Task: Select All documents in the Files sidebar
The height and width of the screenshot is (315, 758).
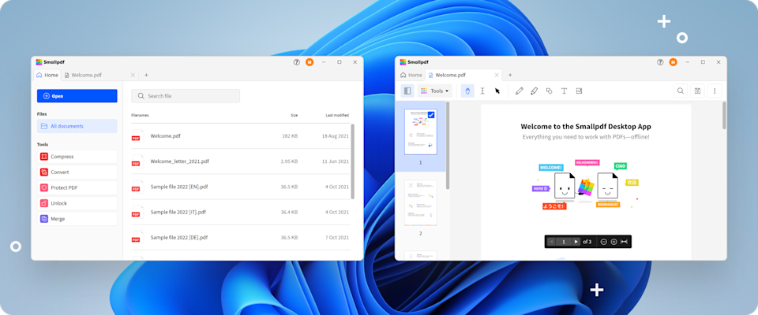Action: [x=77, y=126]
